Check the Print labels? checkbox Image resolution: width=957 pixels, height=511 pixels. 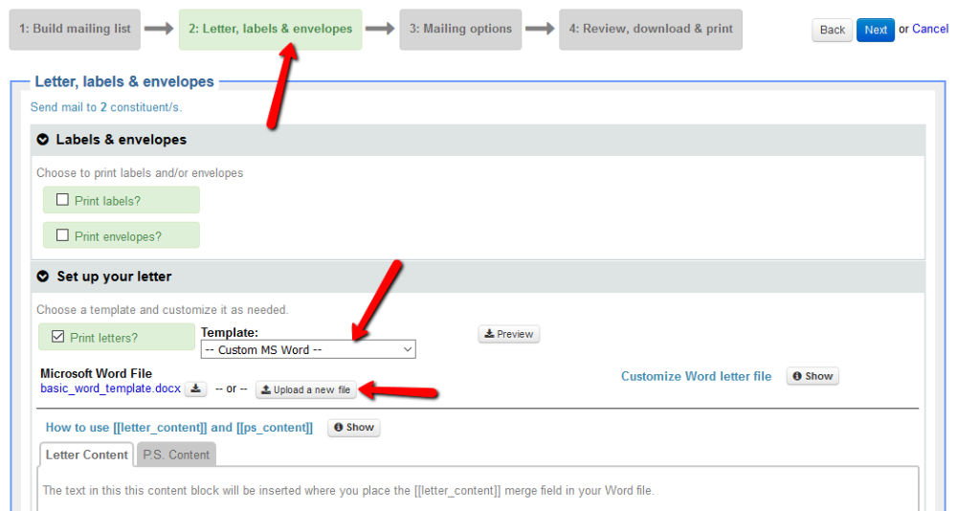(x=62, y=200)
